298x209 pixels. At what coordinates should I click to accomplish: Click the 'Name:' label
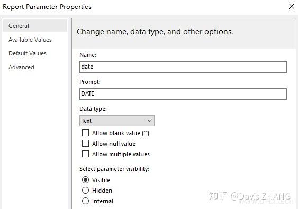coord(88,55)
